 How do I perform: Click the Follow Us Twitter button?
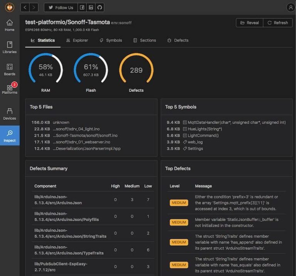click(x=61, y=8)
